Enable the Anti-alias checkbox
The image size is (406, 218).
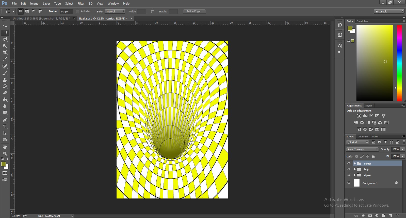tap(77, 11)
